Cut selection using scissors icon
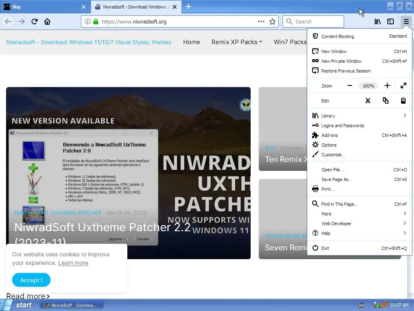 pyautogui.click(x=368, y=101)
